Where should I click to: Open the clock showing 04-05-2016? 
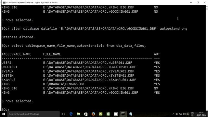pyautogui.click(x=201, y=114)
